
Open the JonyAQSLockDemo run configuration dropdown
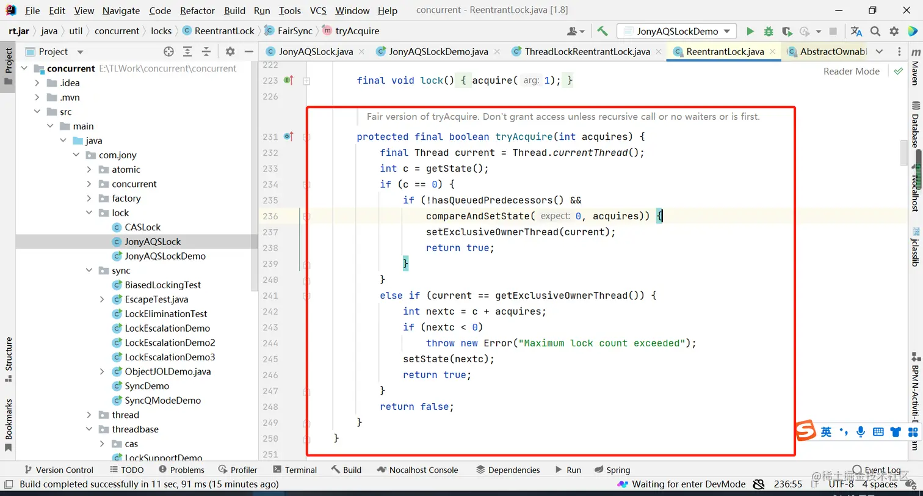point(676,31)
